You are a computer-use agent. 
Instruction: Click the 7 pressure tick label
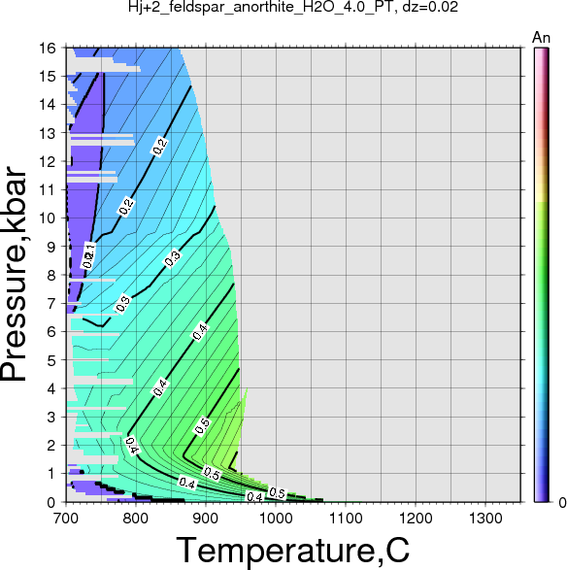click(51, 304)
